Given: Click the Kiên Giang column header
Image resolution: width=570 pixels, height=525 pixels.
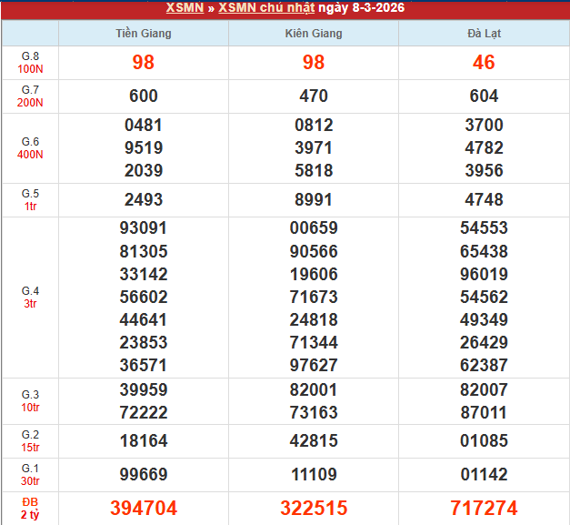Looking at the screenshot, I should click(x=314, y=34).
